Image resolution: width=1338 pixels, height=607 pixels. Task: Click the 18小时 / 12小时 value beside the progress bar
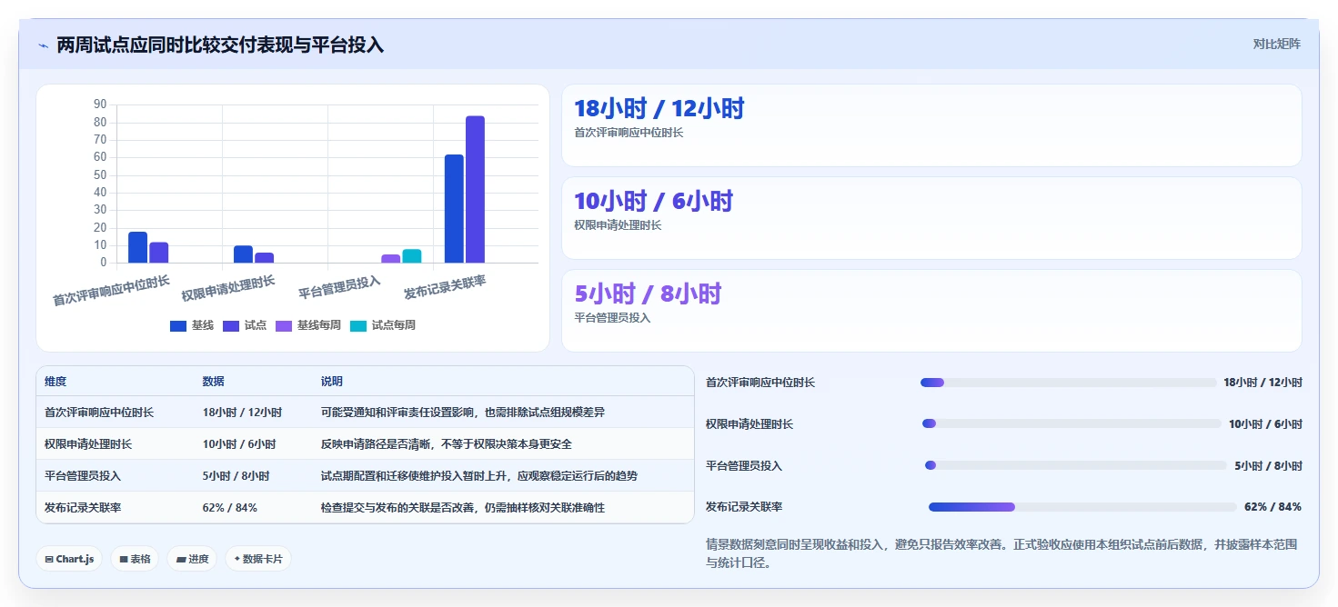[1263, 383]
